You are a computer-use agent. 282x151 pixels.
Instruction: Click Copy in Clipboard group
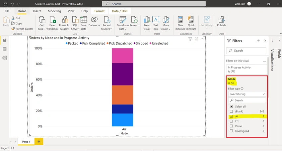17,24
